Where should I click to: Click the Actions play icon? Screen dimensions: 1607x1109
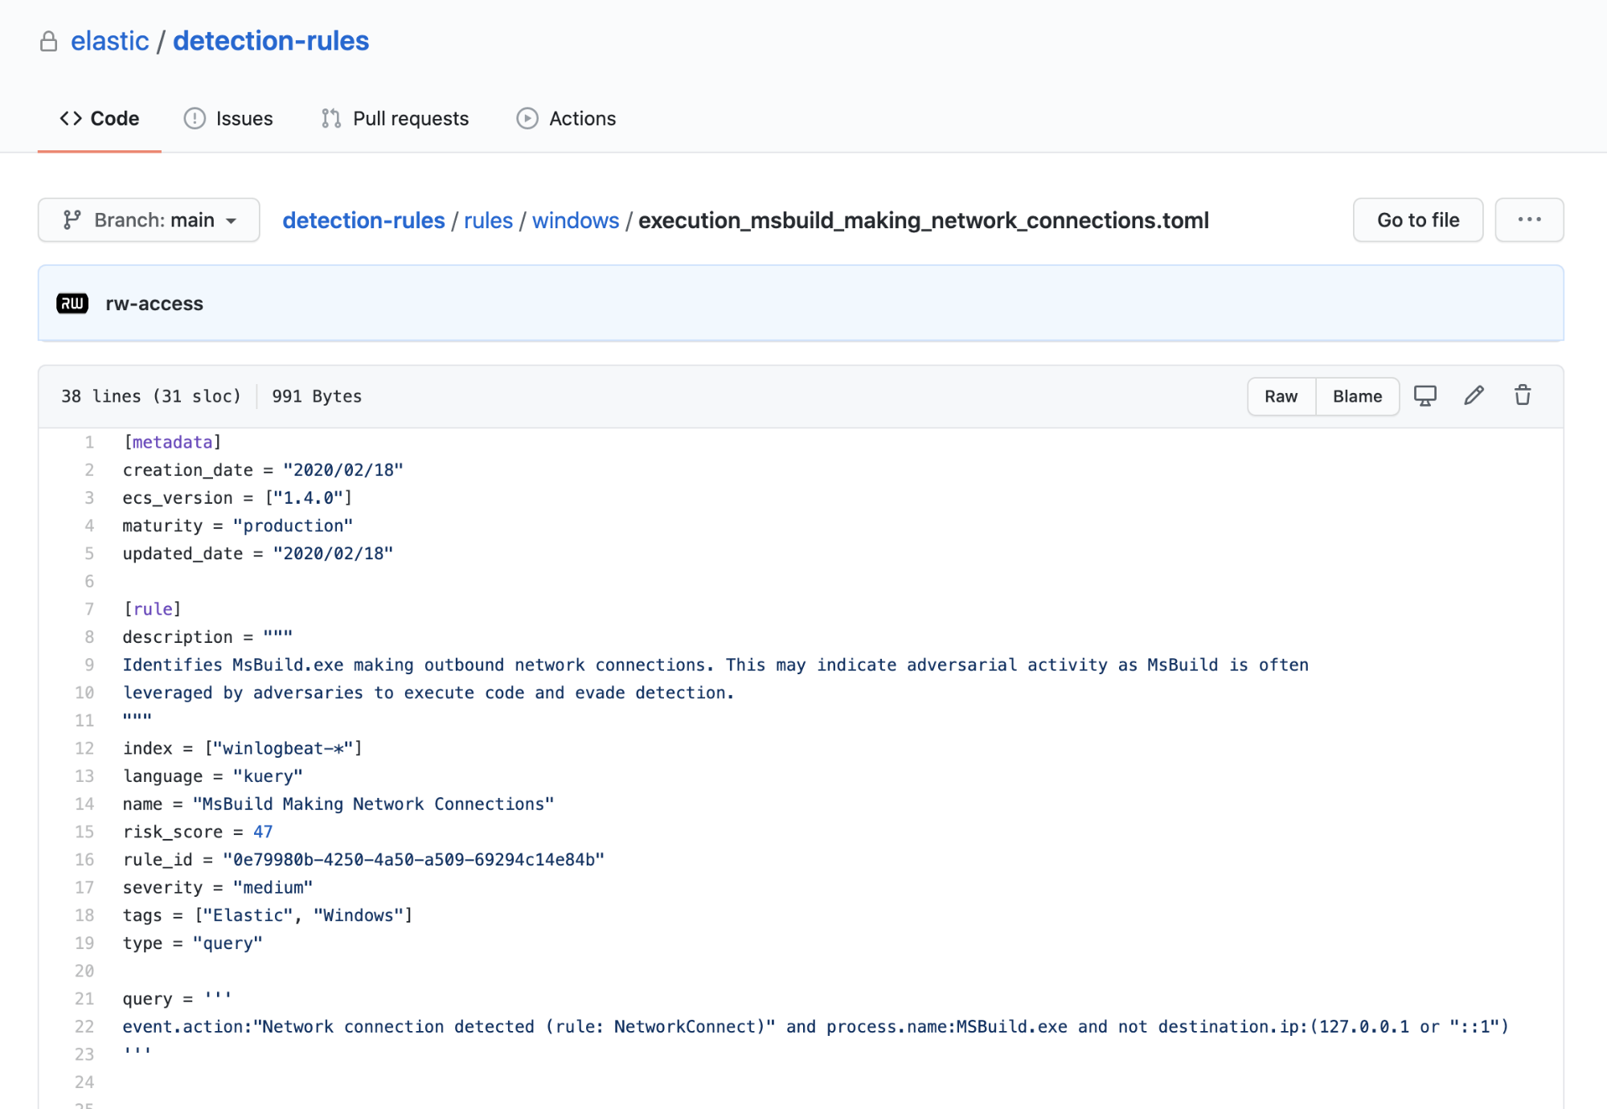pos(527,119)
